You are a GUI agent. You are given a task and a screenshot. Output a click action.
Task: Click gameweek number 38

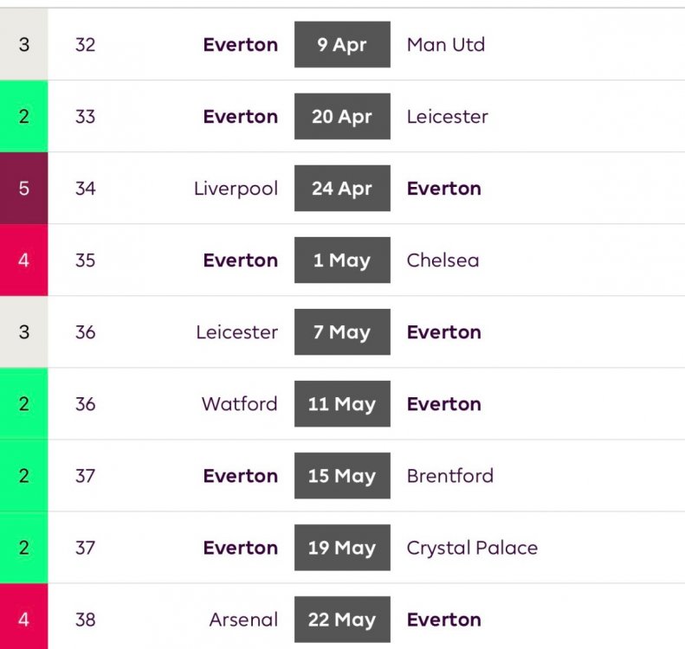(85, 620)
